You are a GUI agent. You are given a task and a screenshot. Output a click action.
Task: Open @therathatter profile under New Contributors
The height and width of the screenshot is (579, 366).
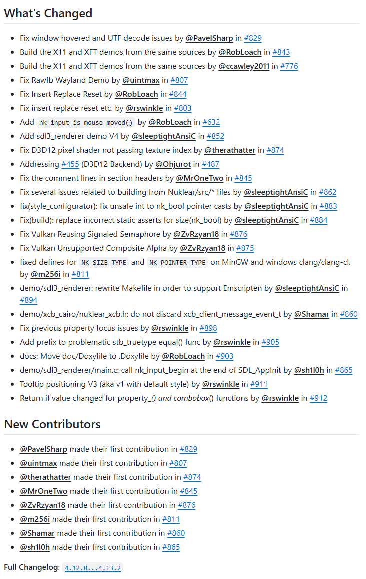(45, 477)
